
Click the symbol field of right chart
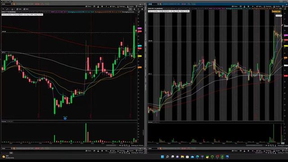(153, 4)
